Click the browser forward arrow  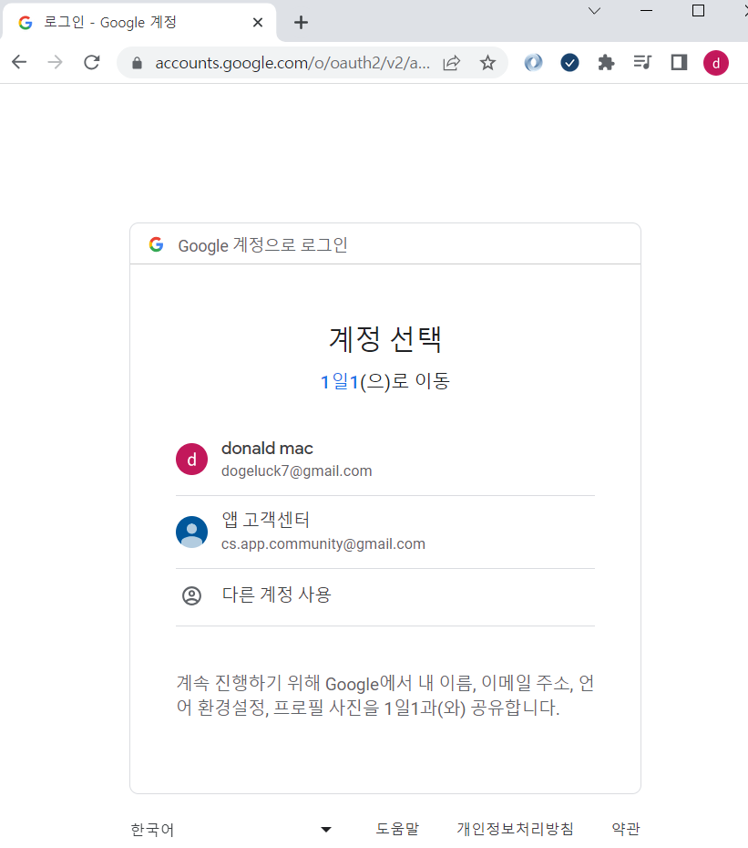point(56,62)
